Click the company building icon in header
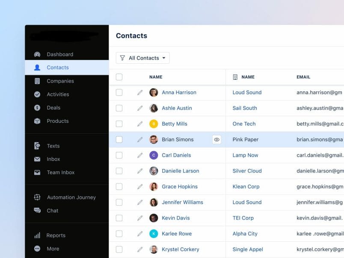The width and height of the screenshot is (344, 258). [x=235, y=77]
